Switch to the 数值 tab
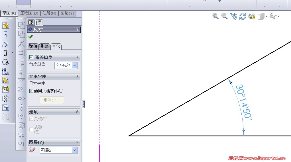The width and height of the screenshot is (291, 162). tap(33, 46)
